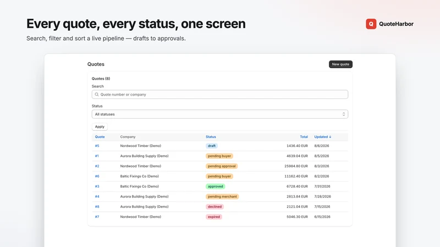440x247 pixels.
Task: Open quote #7
Action: (97, 217)
